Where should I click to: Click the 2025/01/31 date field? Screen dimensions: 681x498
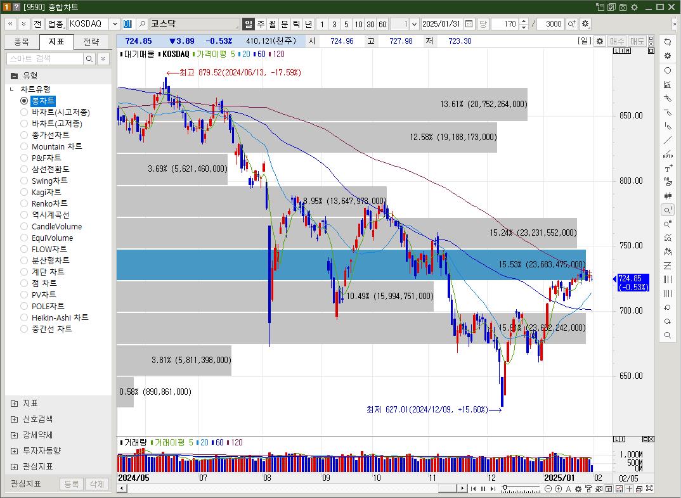[442, 24]
